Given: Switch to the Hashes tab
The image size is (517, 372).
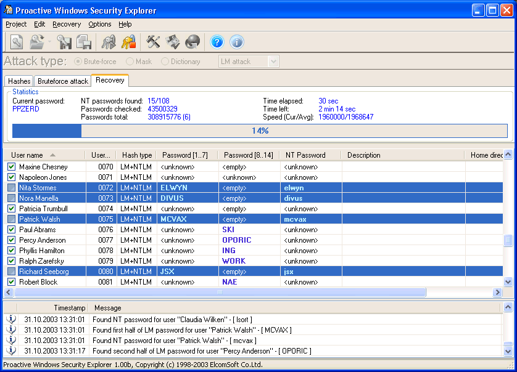Looking at the screenshot, I should 19,81.
